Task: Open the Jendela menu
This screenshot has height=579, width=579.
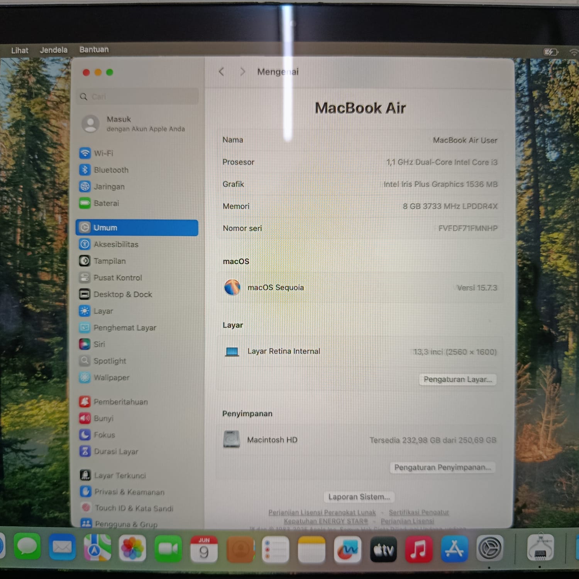Action: pyautogui.click(x=54, y=50)
